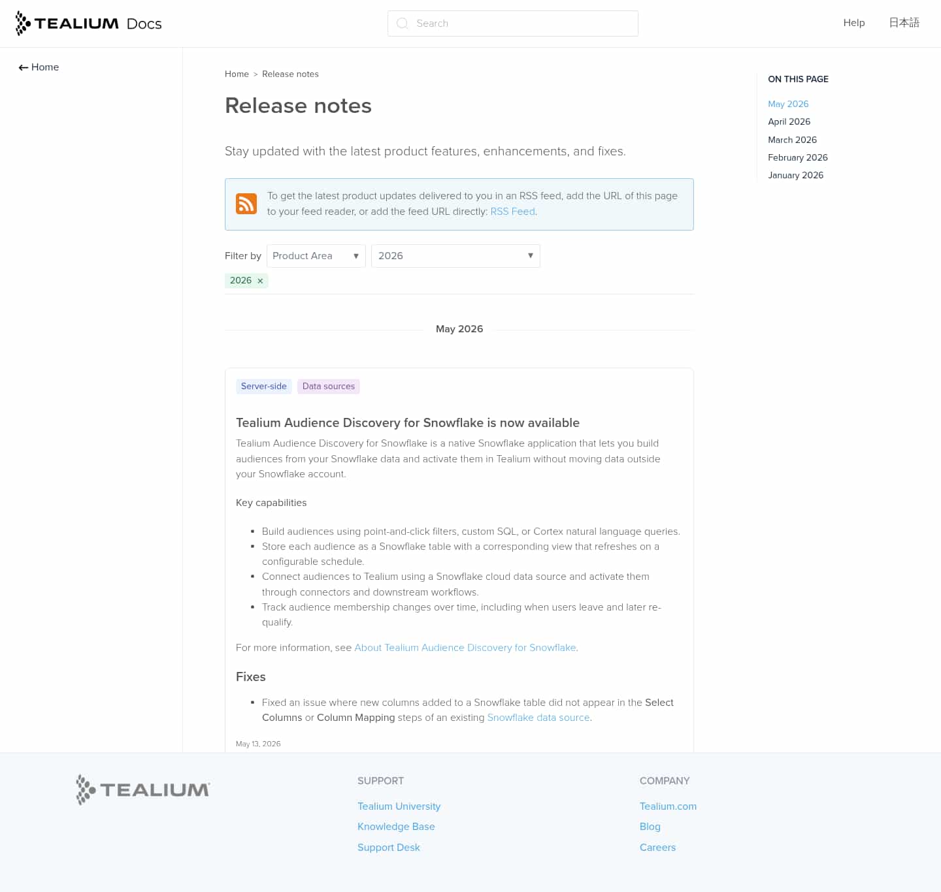
Task: Click the Fixes subheading
Action: point(251,677)
